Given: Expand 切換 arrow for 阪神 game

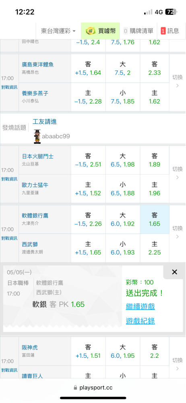Looking at the screenshot, I should (178, 364).
